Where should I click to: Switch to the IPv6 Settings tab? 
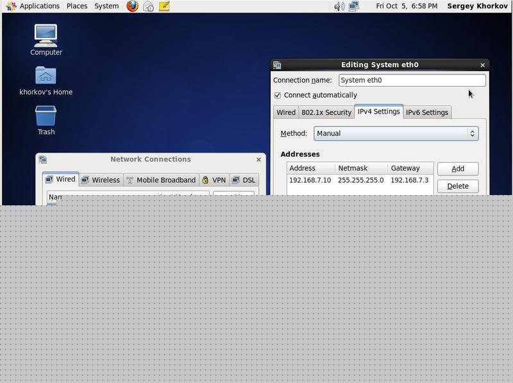(426, 112)
